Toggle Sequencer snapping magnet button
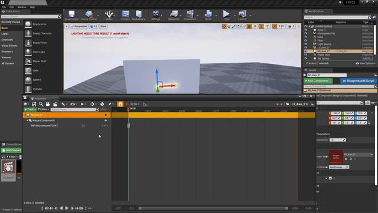The width and height of the screenshot is (378, 213). pos(120,104)
